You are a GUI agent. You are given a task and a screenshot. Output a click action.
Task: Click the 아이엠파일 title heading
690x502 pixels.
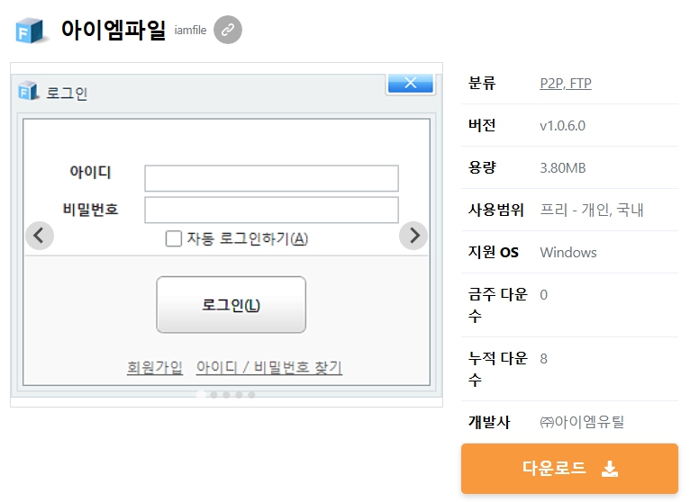[113, 30]
